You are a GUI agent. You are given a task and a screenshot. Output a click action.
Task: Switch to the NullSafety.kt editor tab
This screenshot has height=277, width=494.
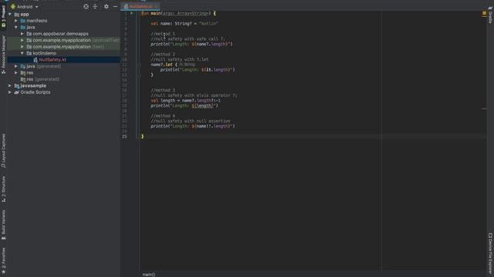[140, 6]
